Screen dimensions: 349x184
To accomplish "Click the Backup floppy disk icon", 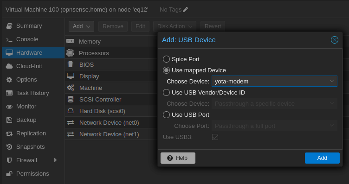I will 9,120.
